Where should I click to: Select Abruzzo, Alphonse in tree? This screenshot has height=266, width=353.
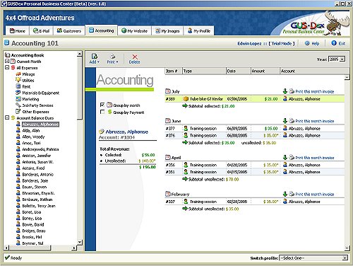pos(40,124)
